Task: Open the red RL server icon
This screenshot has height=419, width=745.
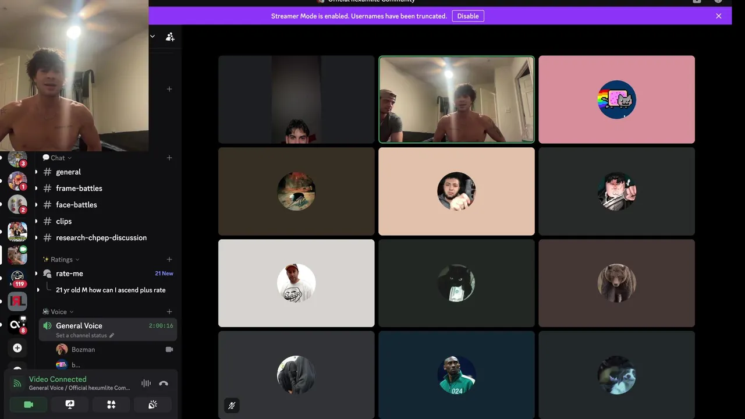Action: (x=17, y=301)
